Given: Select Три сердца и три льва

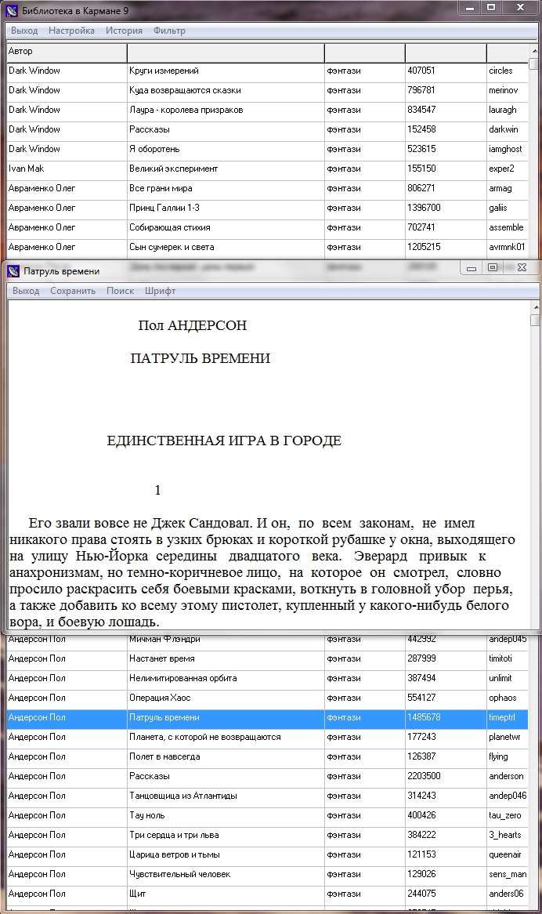Looking at the screenshot, I should pos(267,836).
